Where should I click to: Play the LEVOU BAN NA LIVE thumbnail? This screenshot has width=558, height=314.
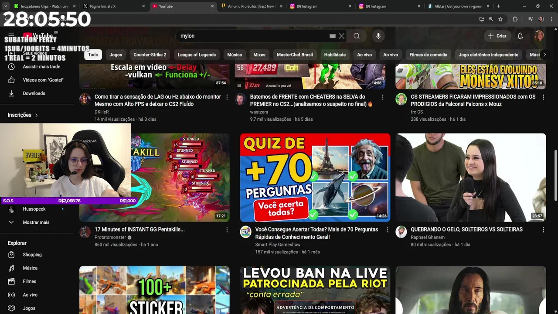click(315, 290)
